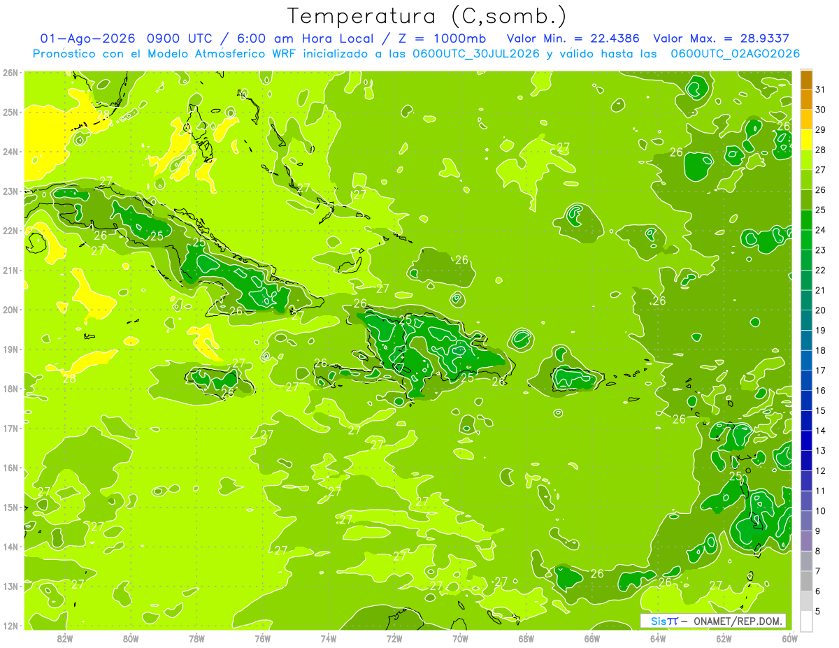Select the 'Valor Max. = 28.9337' value

[x=722, y=39]
